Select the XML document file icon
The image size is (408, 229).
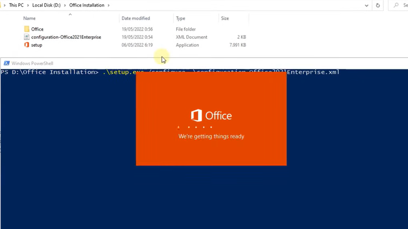(x=27, y=37)
